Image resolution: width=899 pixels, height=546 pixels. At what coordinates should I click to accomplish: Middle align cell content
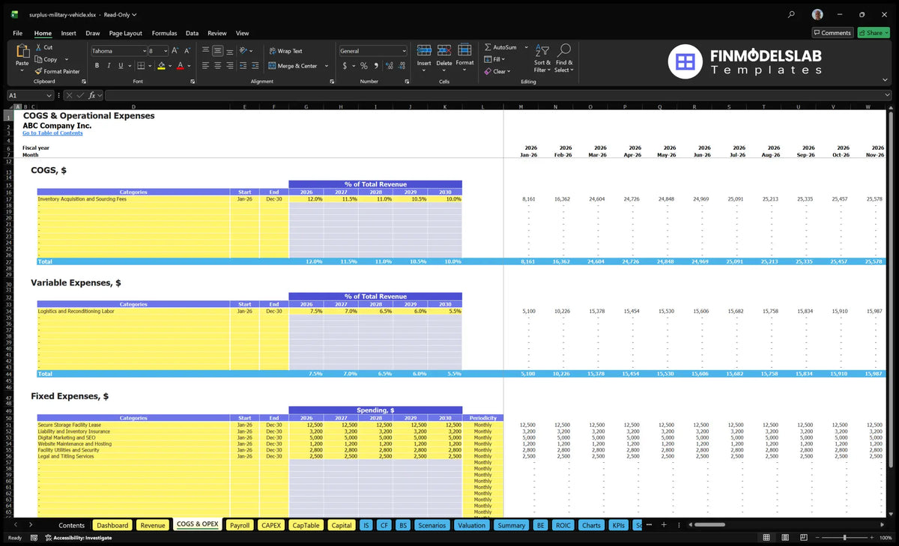pos(217,51)
